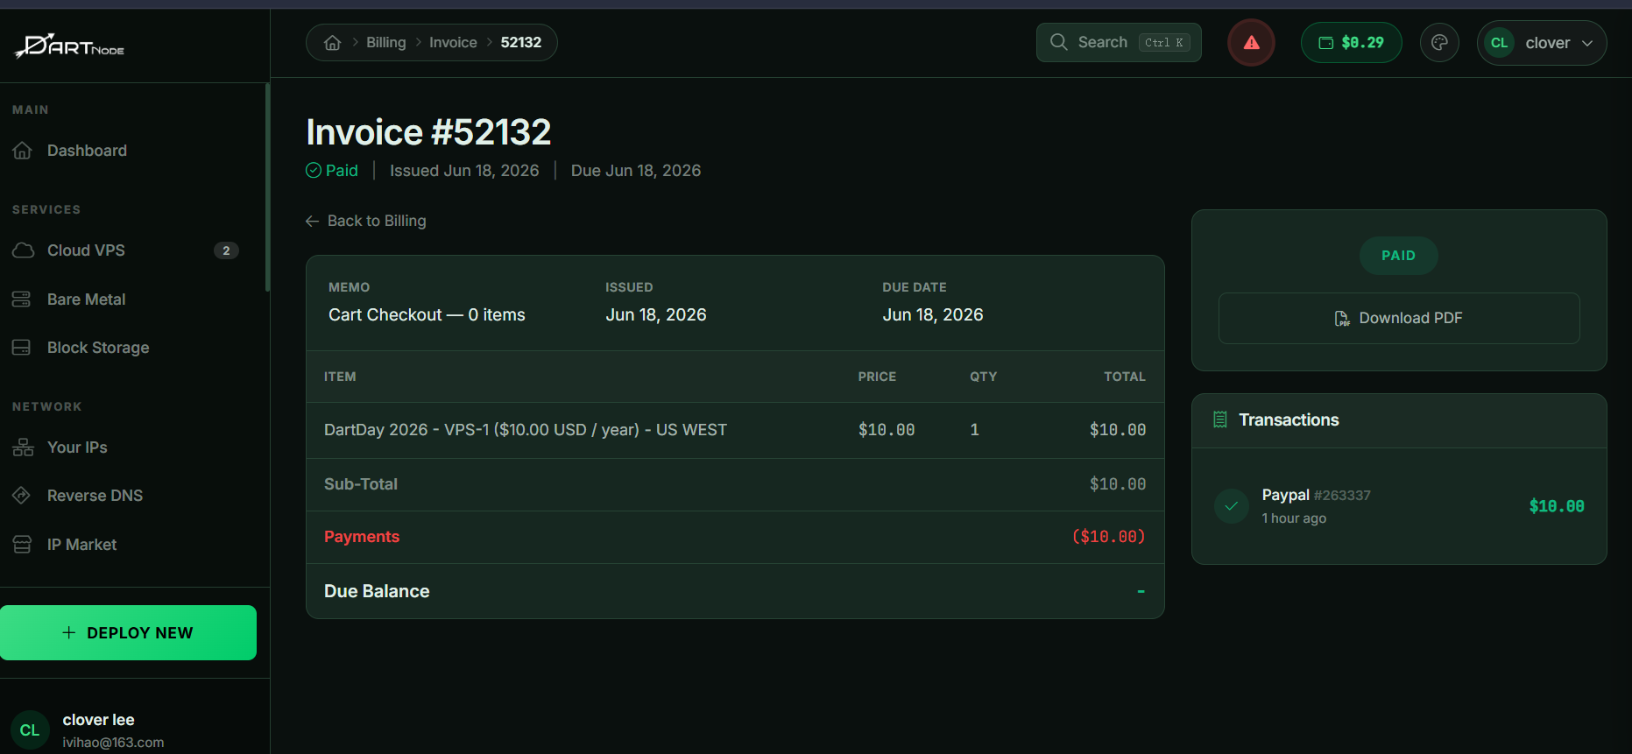Click the clover lee profile name

99,720
